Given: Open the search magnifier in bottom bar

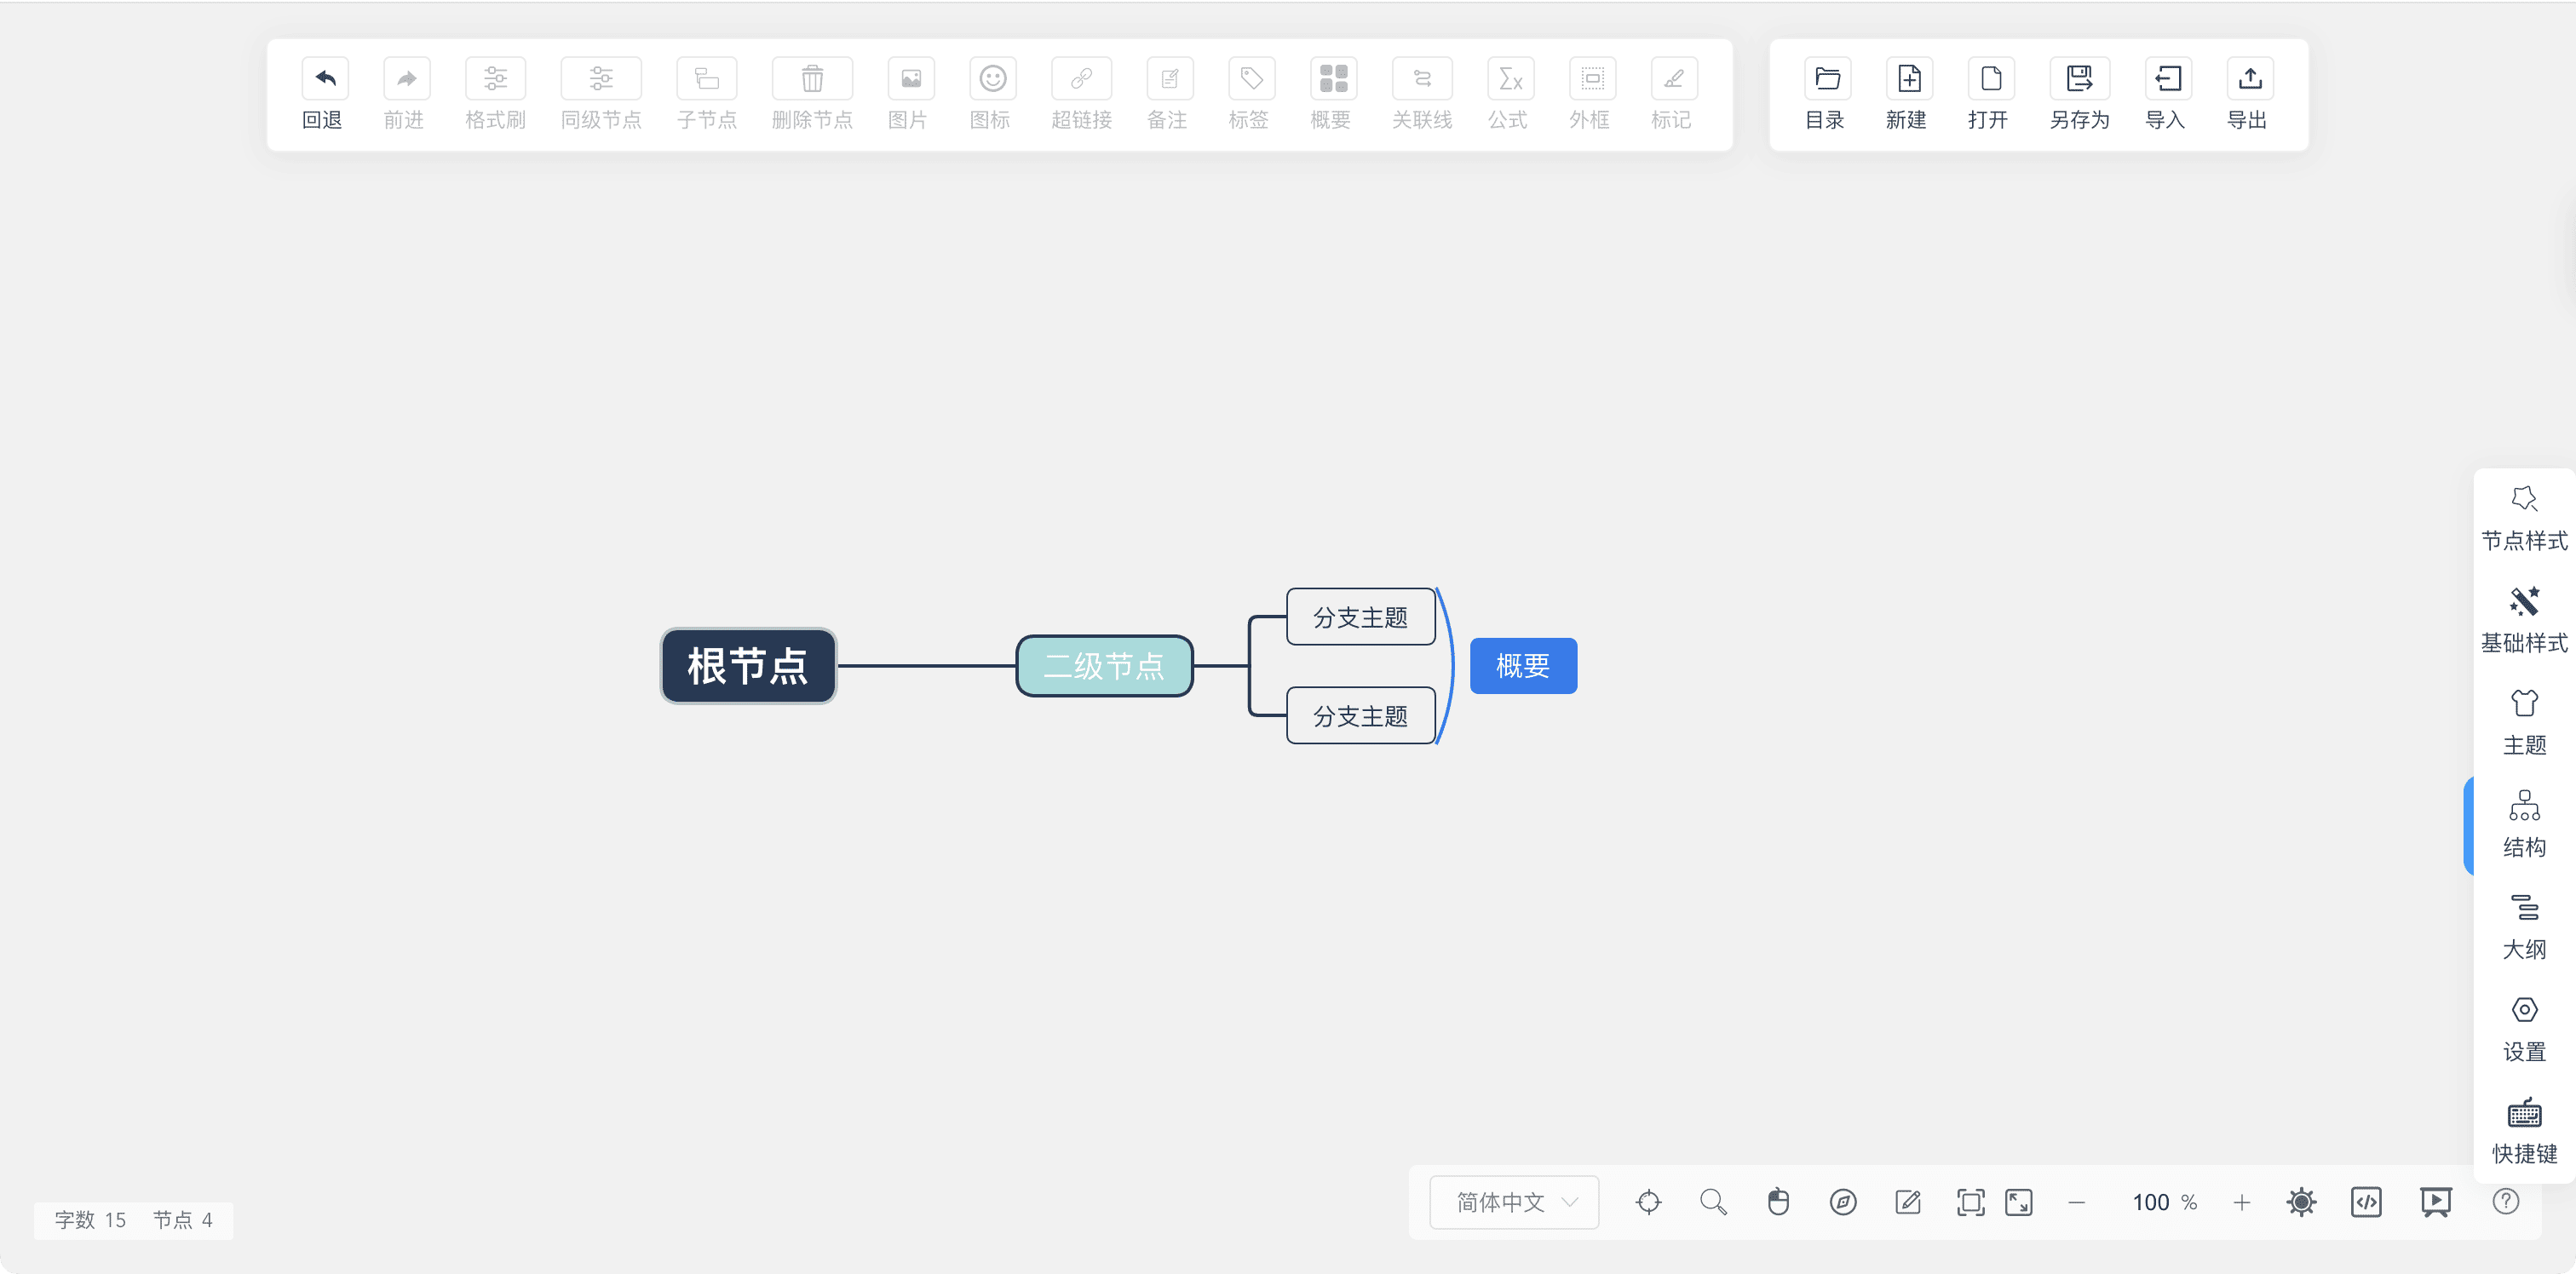Looking at the screenshot, I should pyautogui.click(x=1713, y=1201).
